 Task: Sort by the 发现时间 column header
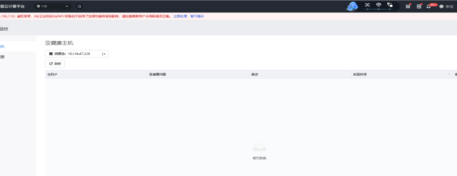pyautogui.click(x=401, y=74)
